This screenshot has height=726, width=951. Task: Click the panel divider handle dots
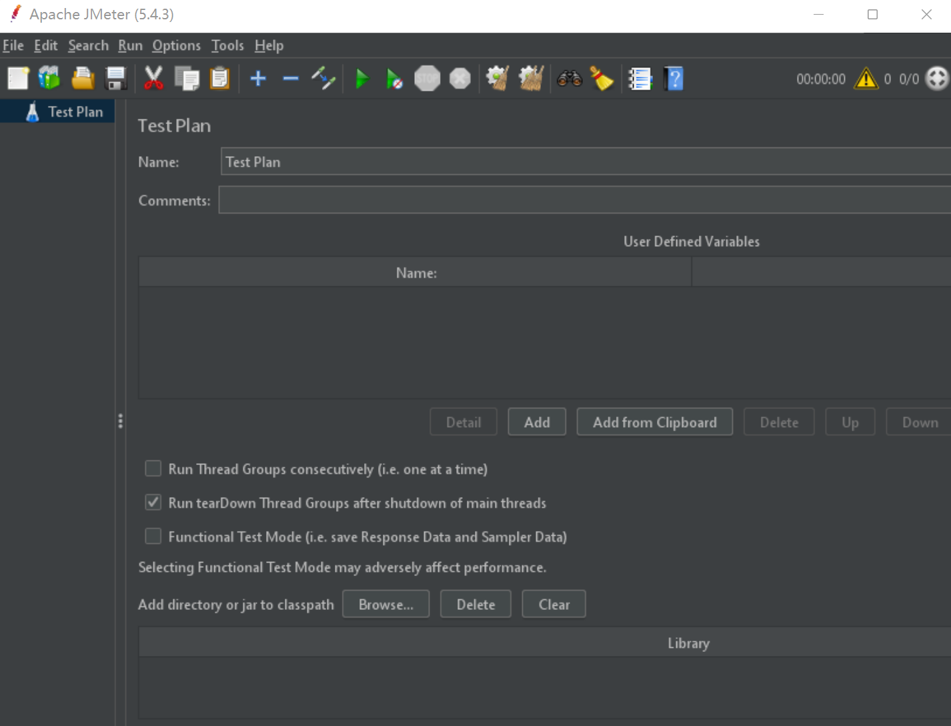coord(121,421)
